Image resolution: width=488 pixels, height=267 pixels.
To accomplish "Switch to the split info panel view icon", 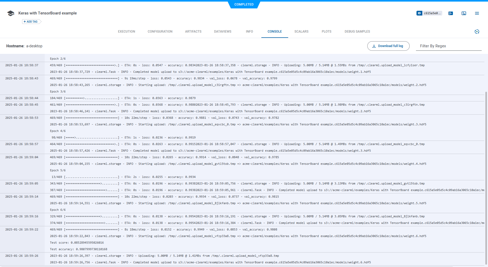I will [464, 13].
